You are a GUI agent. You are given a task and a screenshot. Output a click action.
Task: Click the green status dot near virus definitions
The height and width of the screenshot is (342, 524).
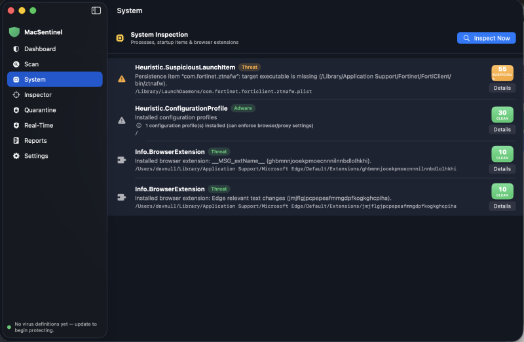coord(9,328)
